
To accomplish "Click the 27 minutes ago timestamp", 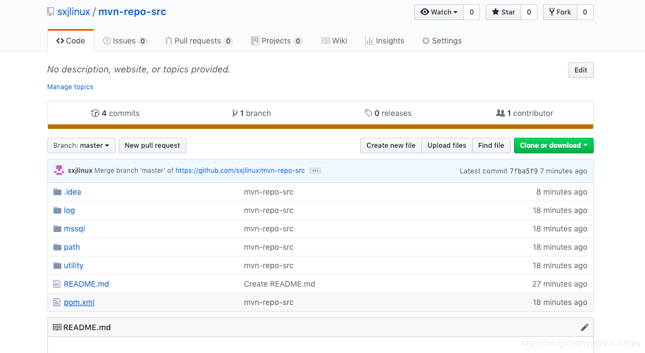I will tap(560, 284).
